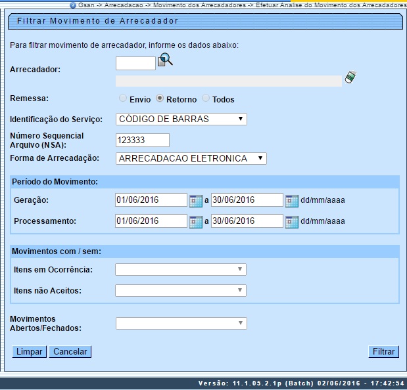Click Geração start date field 01/06/2016
This screenshot has width=407, height=390.
point(151,200)
